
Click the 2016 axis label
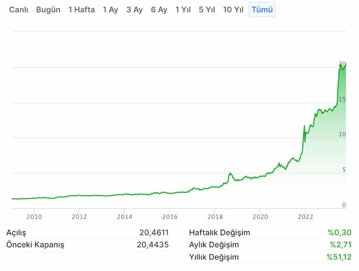click(169, 217)
